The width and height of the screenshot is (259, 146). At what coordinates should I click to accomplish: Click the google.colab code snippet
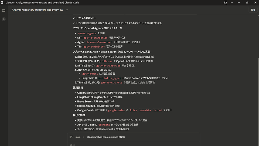117,110
